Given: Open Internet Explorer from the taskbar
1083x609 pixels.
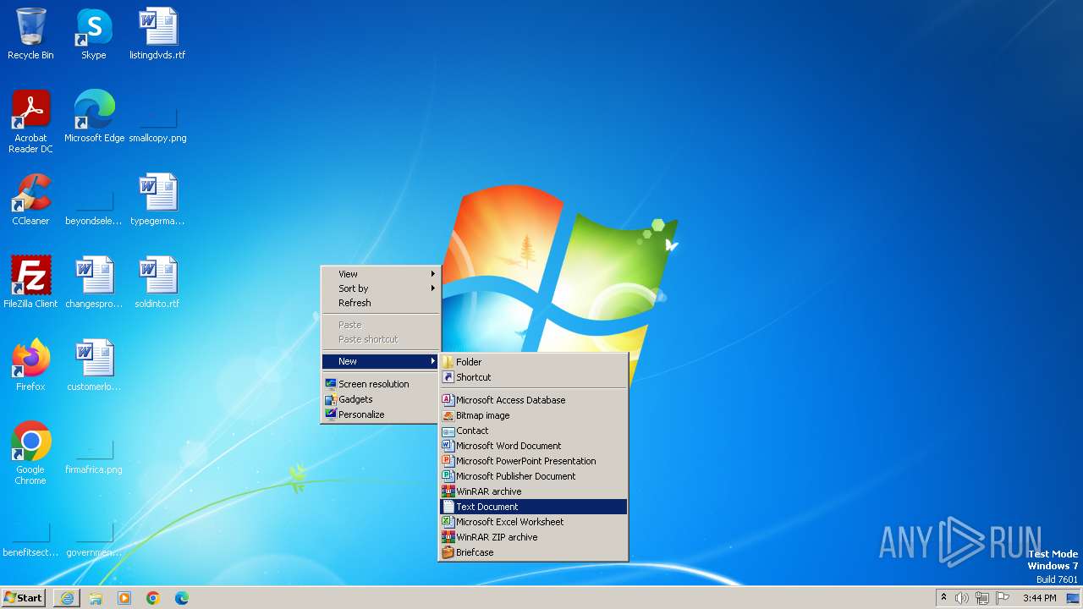Looking at the screenshot, I should 67,598.
